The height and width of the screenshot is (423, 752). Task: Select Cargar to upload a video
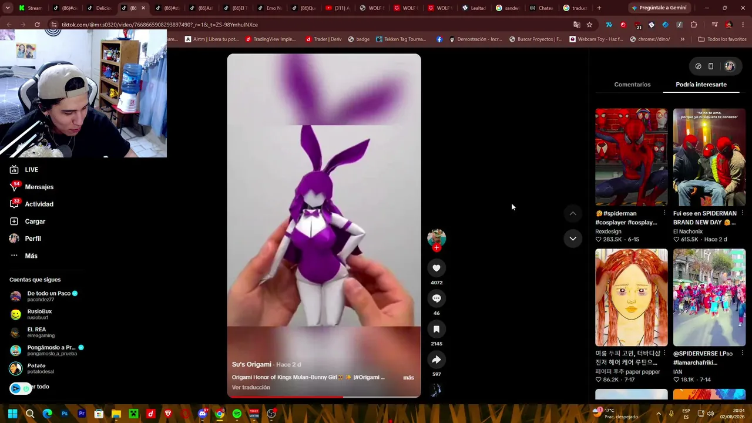(28, 221)
